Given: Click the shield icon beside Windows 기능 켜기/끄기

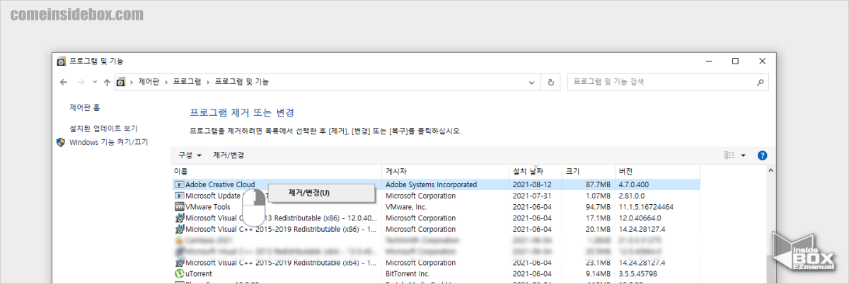Looking at the screenshot, I should (61, 142).
